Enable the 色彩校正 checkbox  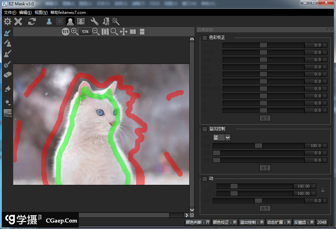tap(205, 38)
